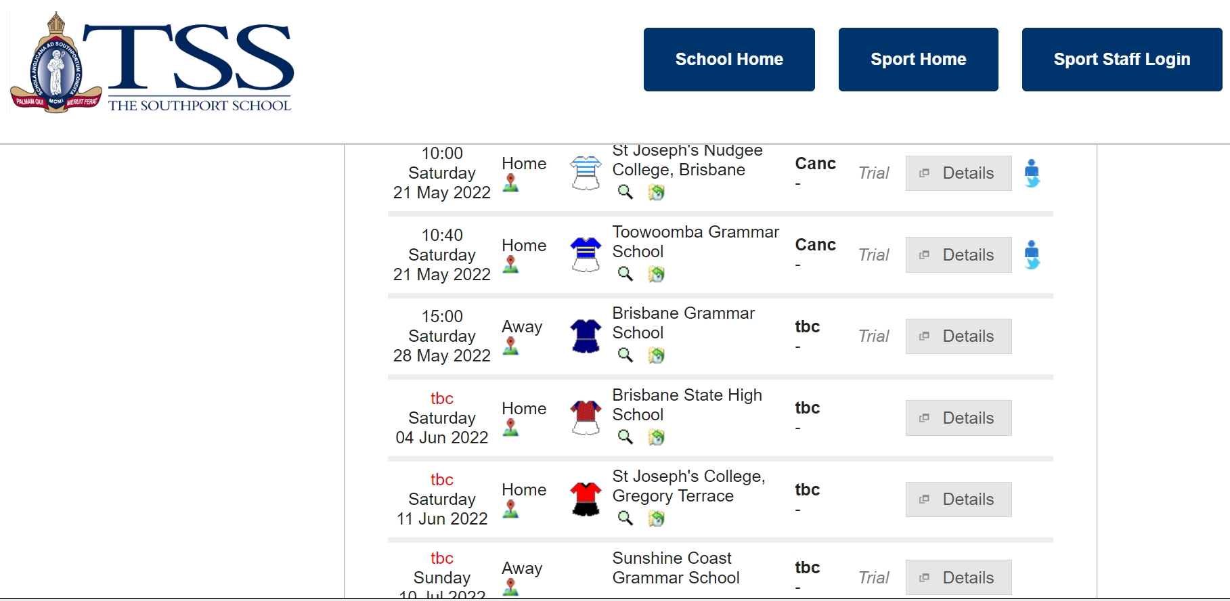Click the green directions icon under Brisbane Grammar School
Screen dimensions: 1230x601
tap(656, 355)
